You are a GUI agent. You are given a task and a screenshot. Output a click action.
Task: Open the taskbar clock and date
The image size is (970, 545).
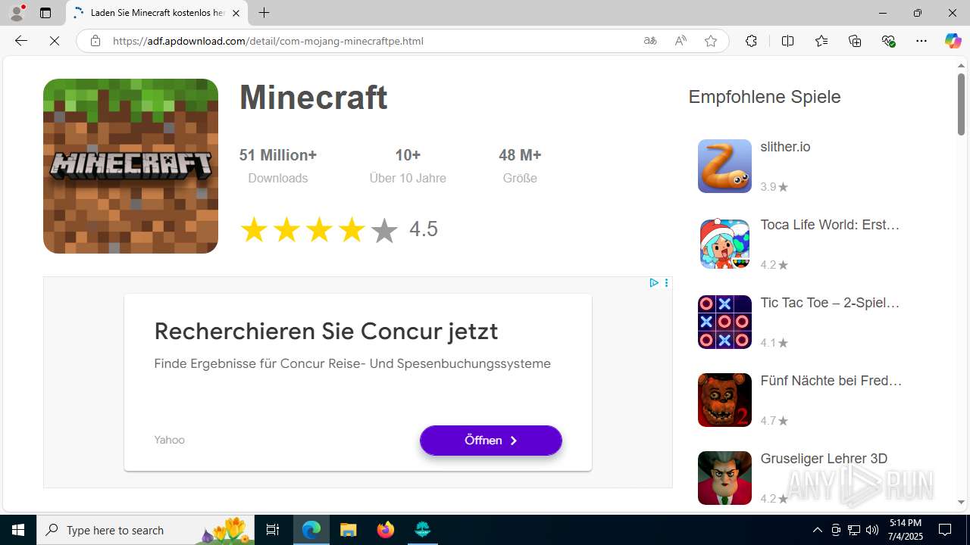(906, 530)
